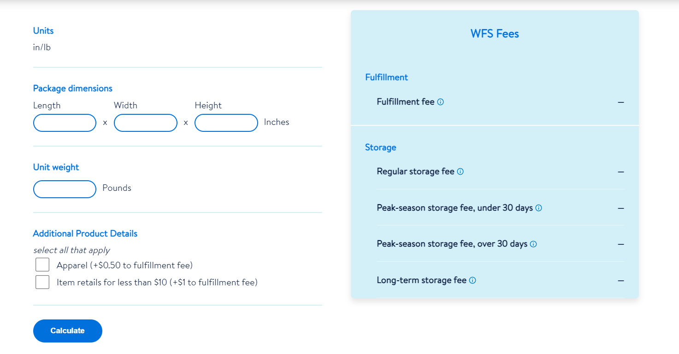This screenshot has height=354, width=679.
Task: Select the Storage section label
Action: pyautogui.click(x=380, y=147)
